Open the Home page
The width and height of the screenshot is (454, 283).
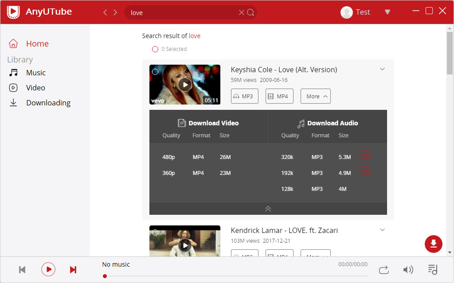click(x=37, y=44)
